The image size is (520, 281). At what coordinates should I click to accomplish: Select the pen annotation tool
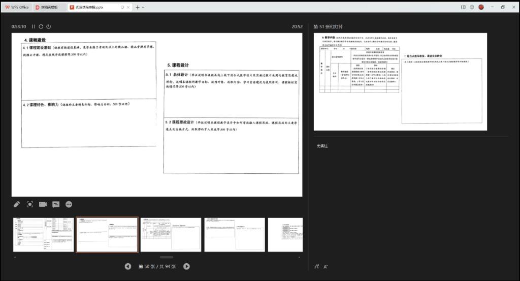17,204
